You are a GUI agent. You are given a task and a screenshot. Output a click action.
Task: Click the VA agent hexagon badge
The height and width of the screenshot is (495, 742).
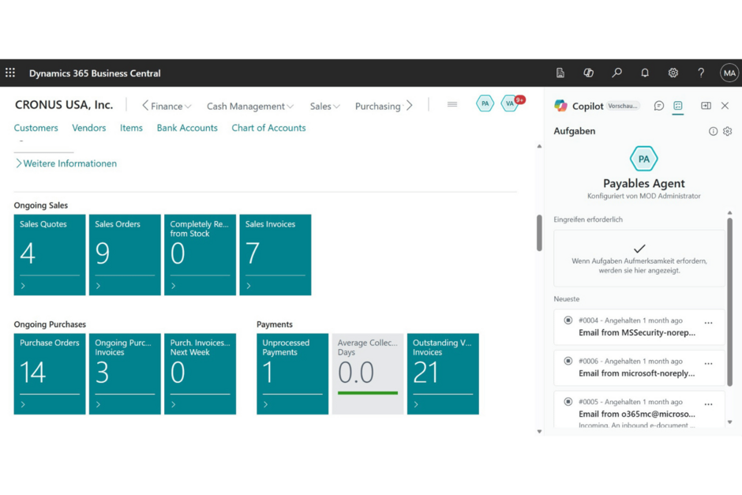[510, 103]
